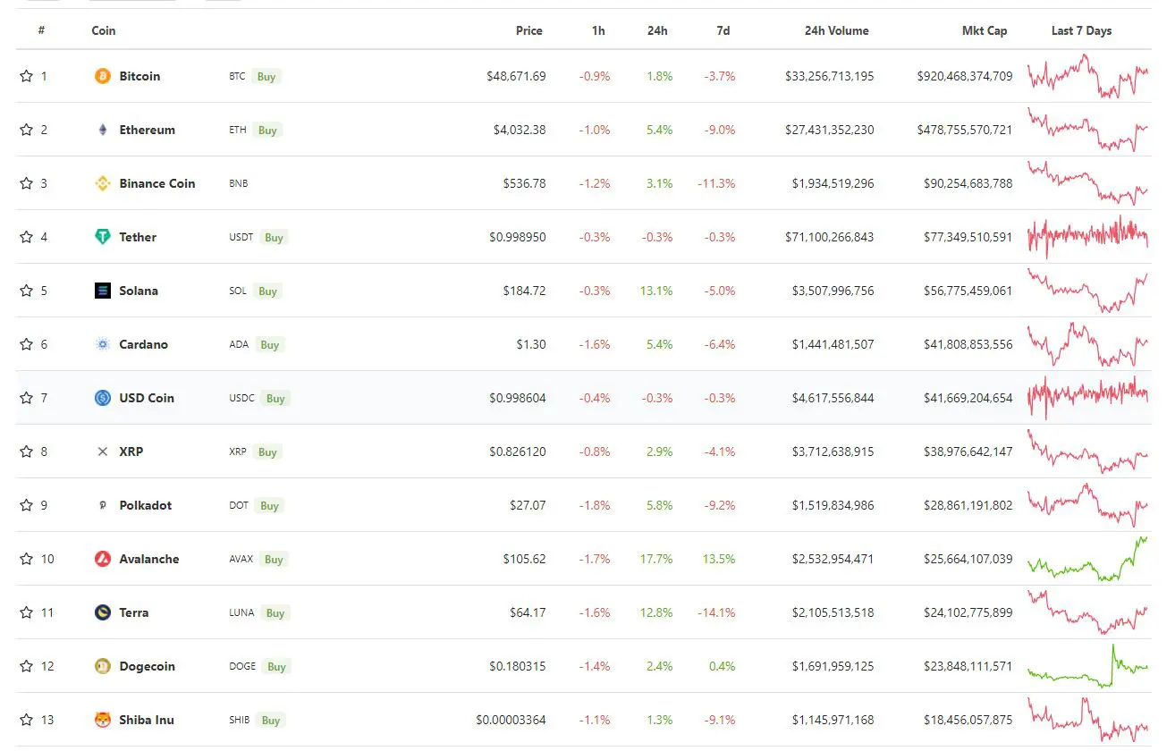Click Buy next to USDC

(x=275, y=399)
